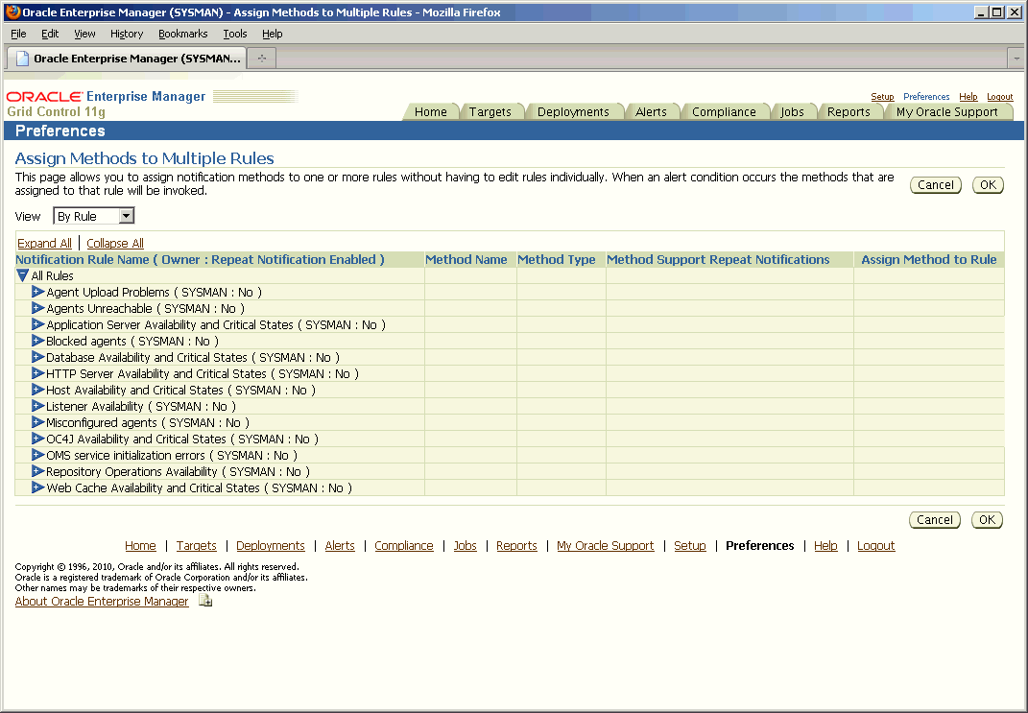Screen dimensions: 1028x713
Task: Click the footer Compliance link
Action: click(x=404, y=545)
